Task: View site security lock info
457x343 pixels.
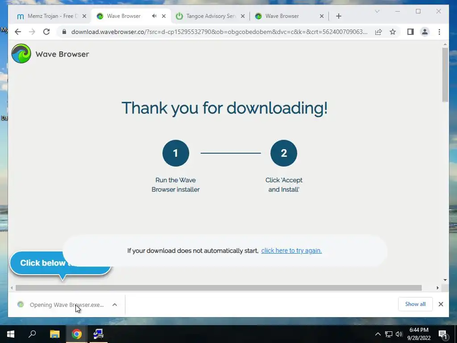Action: click(64, 32)
